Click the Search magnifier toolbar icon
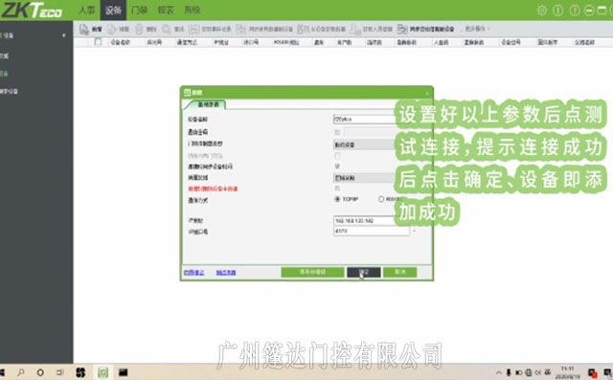The height and width of the screenshot is (380, 613). [167, 30]
